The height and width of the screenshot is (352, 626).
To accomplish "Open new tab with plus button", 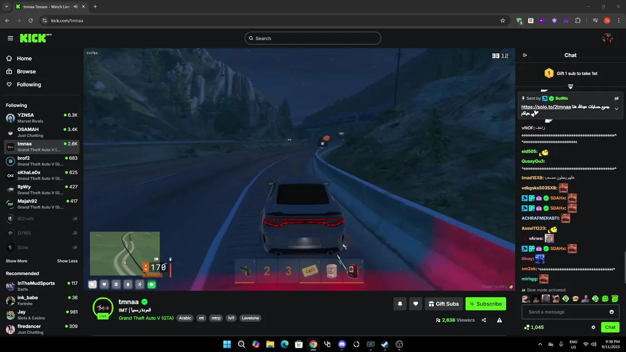I will point(95,7).
